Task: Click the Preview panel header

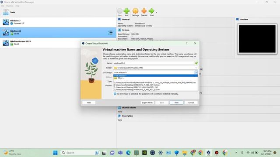Action: point(244,19)
